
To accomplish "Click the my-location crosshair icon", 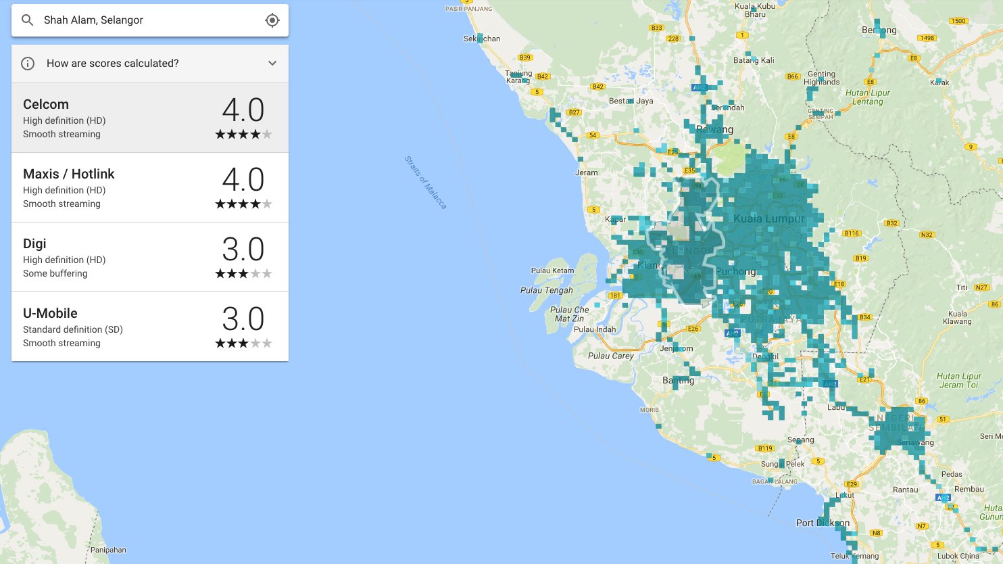I will [272, 20].
